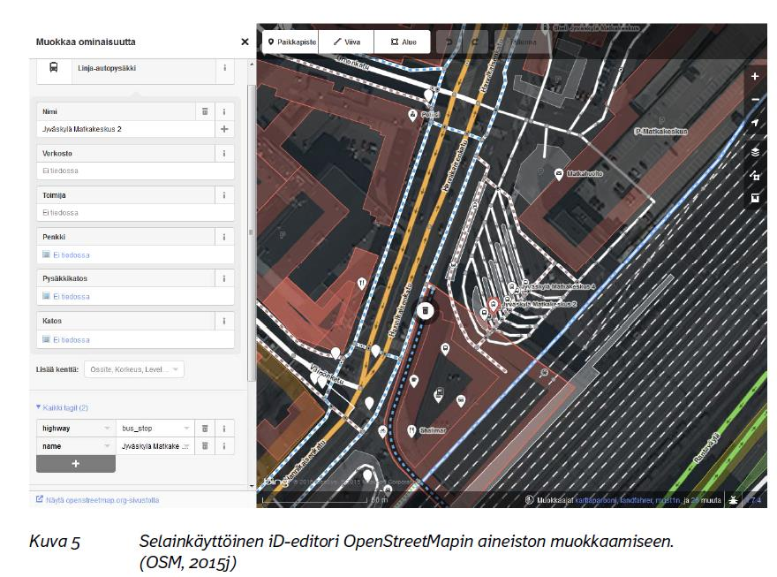Click the red selected Matkakeskus 2 pin
Screen dimensions: 777x577
tap(493, 305)
